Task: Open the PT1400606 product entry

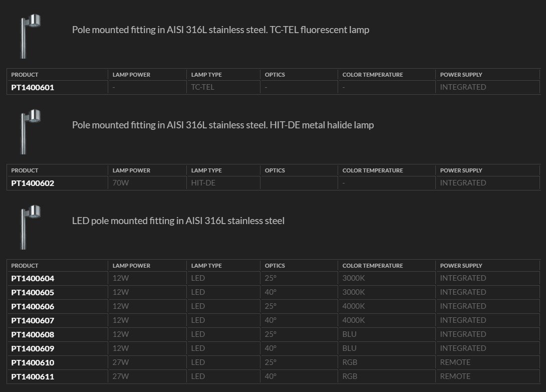Action: tap(33, 306)
